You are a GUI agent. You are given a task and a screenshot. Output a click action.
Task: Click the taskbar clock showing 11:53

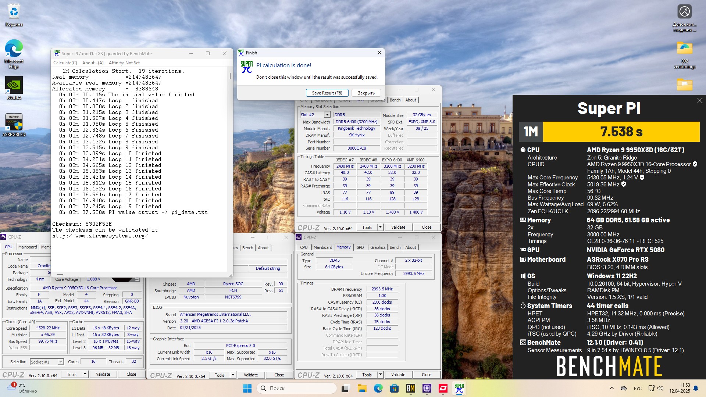point(680,388)
